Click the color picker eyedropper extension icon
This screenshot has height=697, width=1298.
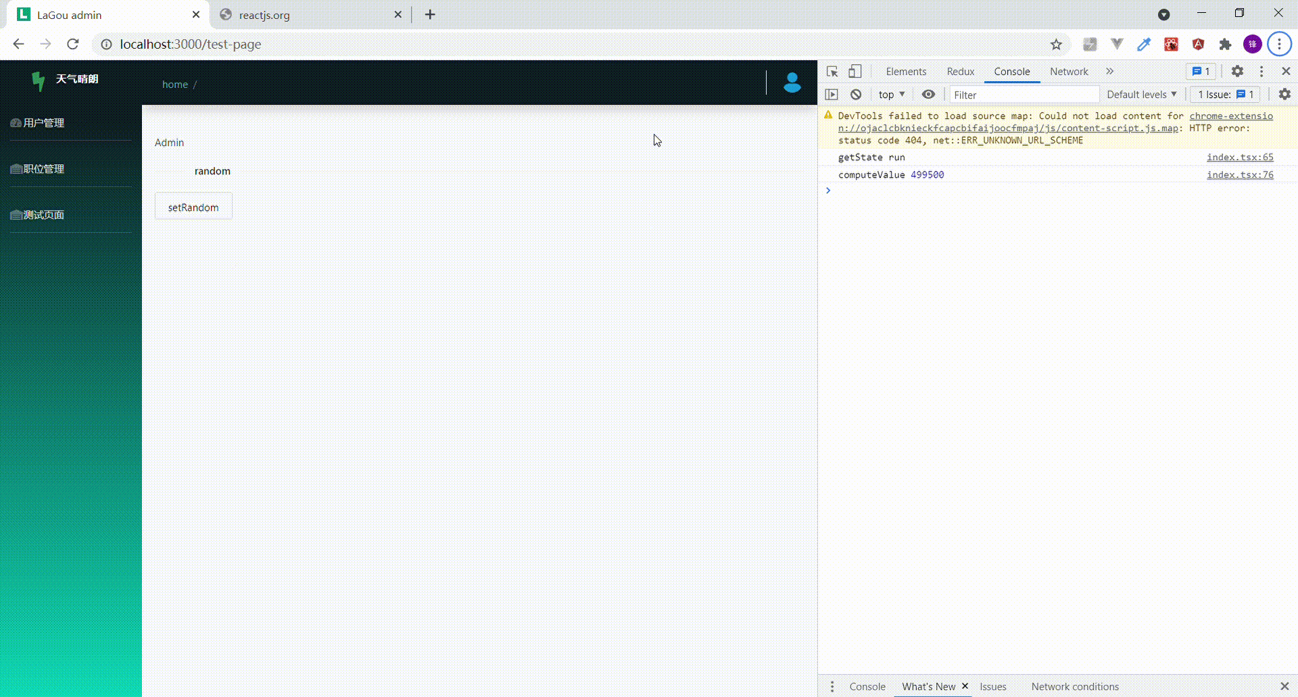coord(1144,45)
